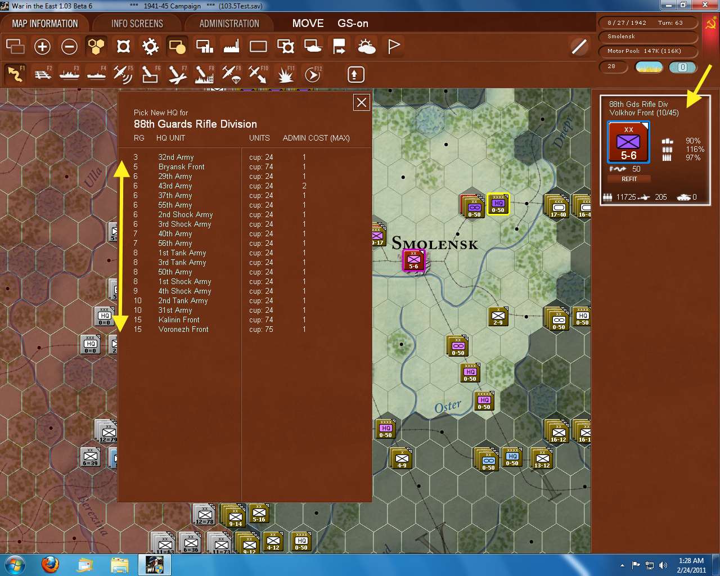
Task: Open the MAP INFORMATION tab
Action: [x=45, y=24]
